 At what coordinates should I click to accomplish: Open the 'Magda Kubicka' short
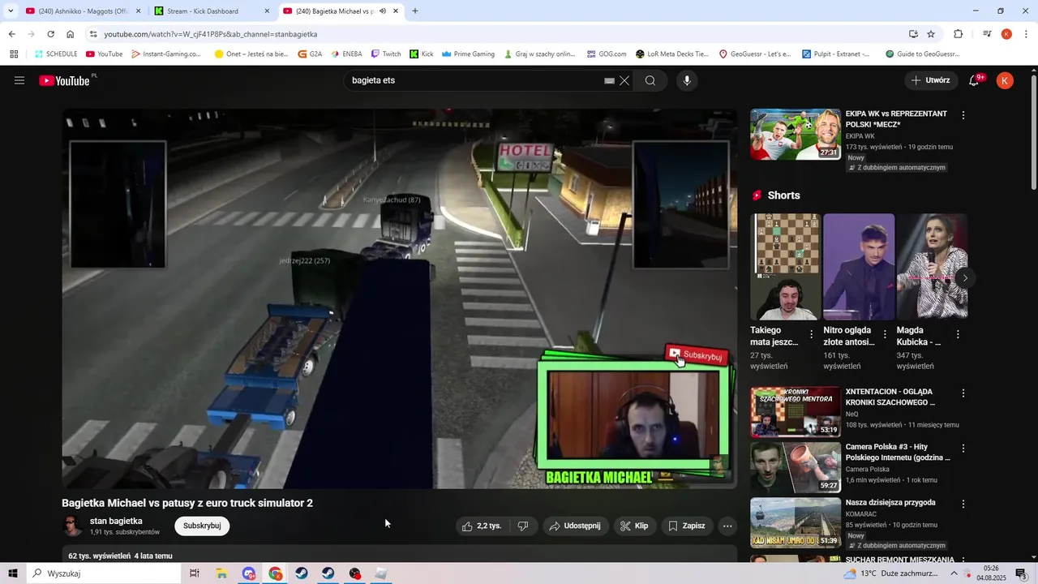pos(932,266)
